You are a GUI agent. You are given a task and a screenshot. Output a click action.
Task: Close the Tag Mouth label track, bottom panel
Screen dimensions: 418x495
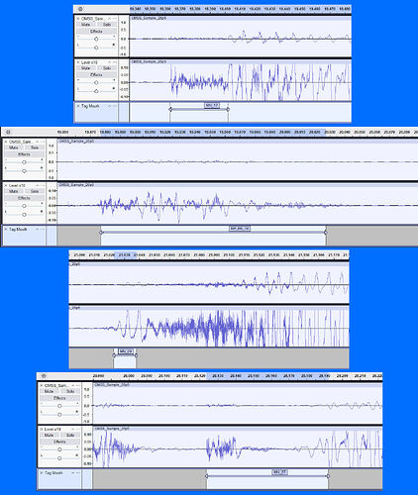(x=42, y=473)
